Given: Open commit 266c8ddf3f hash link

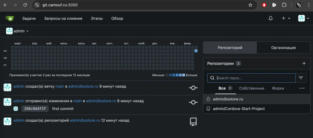Looking at the screenshot, I should (x=35, y=109).
